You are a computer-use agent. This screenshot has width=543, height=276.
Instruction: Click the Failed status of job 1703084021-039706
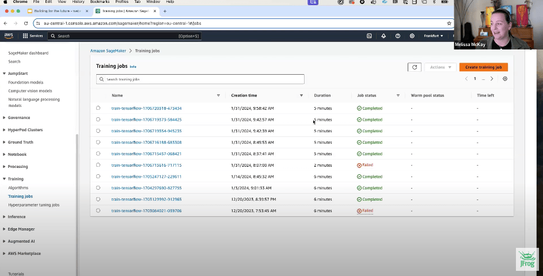365,210
